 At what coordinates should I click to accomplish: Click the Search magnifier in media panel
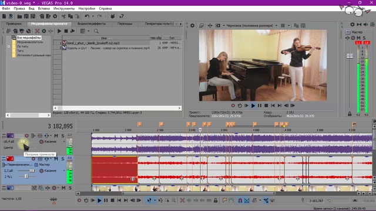coord(96,31)
